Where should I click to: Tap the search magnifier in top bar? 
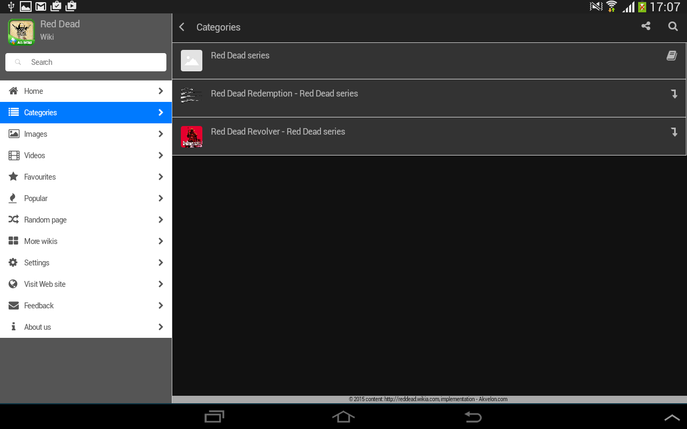coord(673,26)
